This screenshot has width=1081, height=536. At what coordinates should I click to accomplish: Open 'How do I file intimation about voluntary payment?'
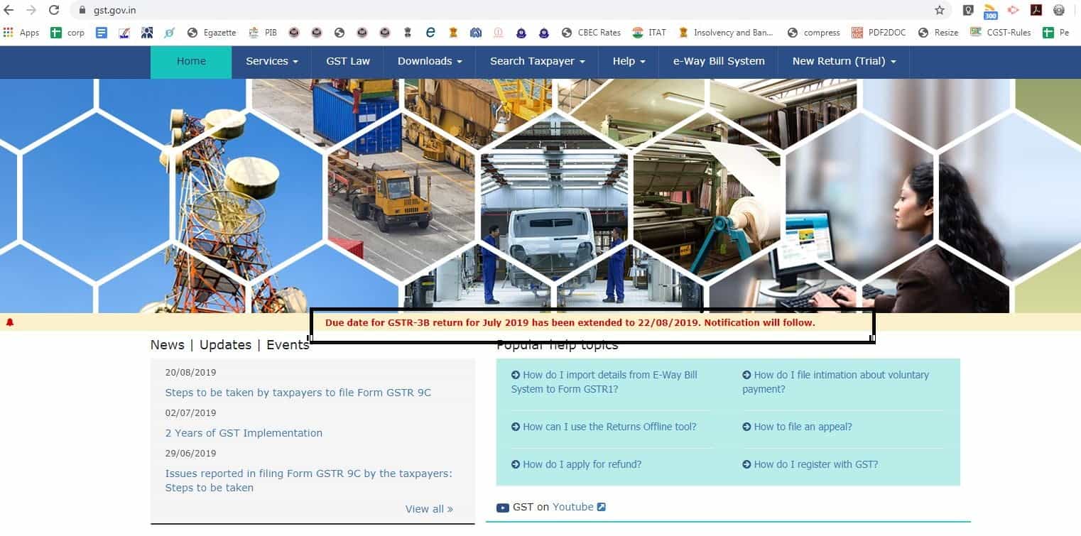coord(835,382)
